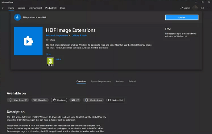This screenshot has height=134, width=212.
Task: Open the three-dot See more menu
Action: tap(209, 8)
